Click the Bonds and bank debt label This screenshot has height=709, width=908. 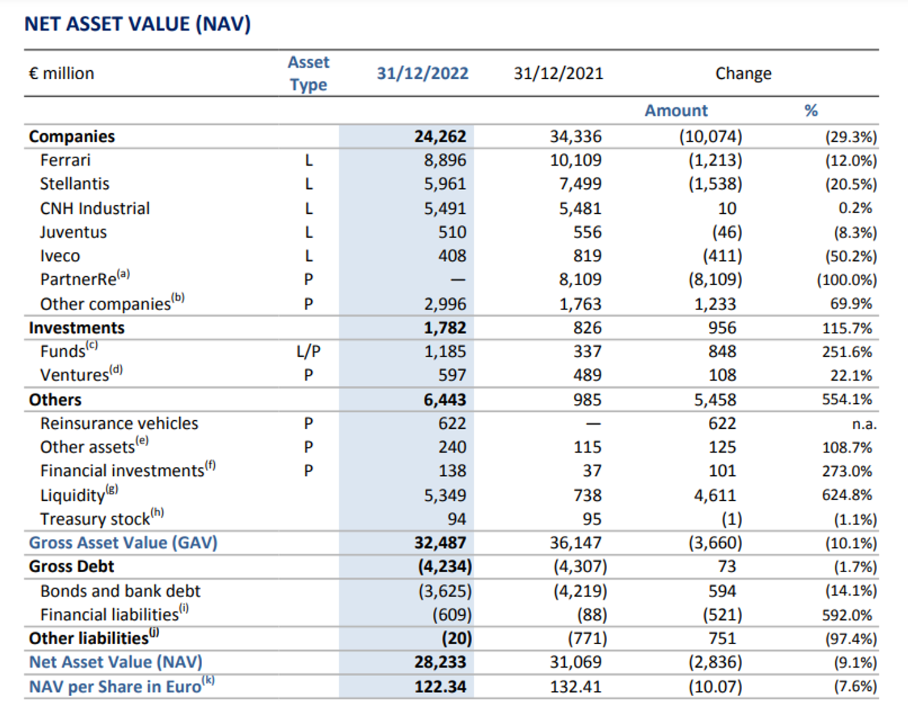point(120,590)
